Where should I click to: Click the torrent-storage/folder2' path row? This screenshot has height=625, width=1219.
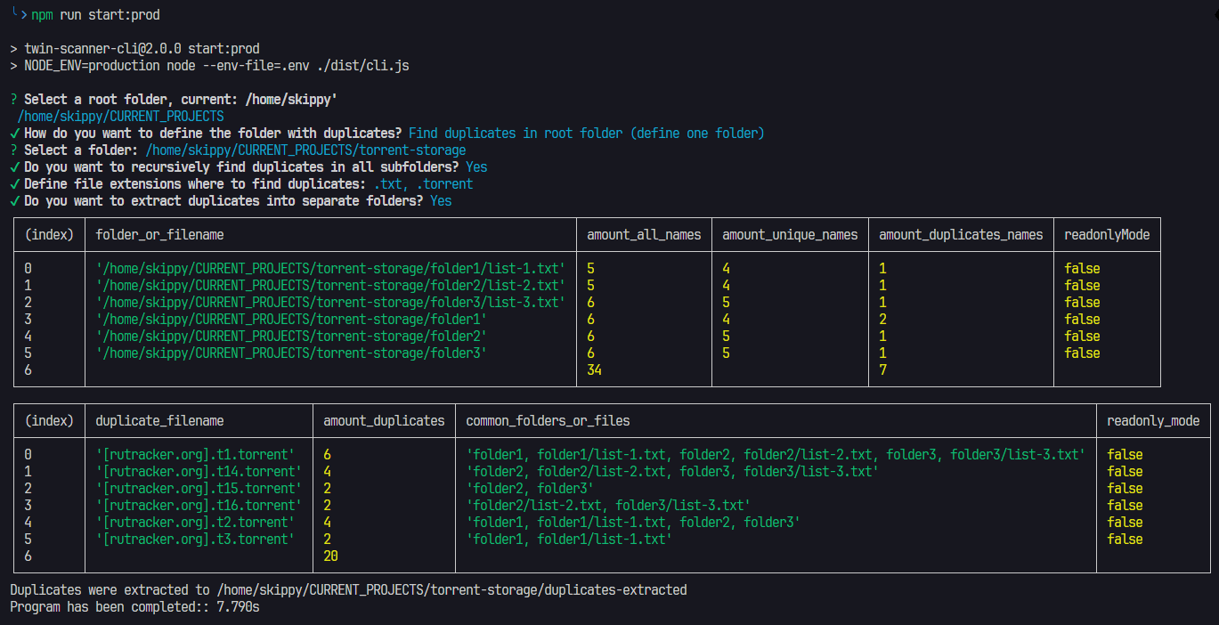tap(291, 337)
